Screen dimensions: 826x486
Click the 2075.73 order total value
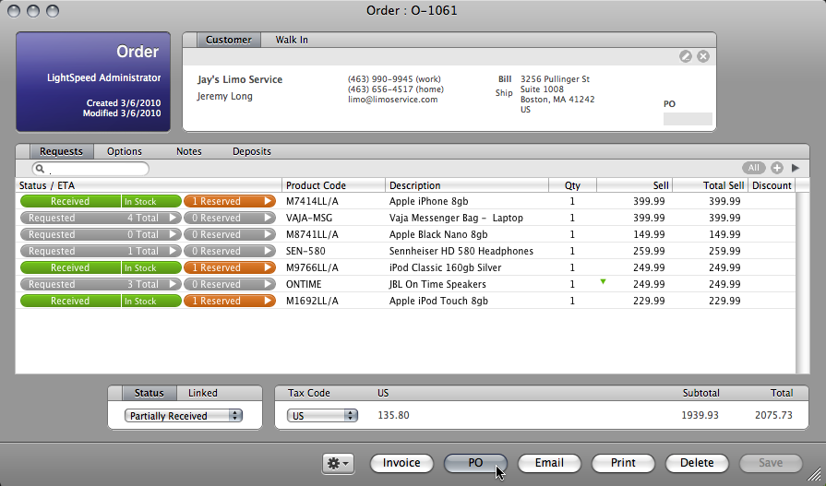[773, 415]
